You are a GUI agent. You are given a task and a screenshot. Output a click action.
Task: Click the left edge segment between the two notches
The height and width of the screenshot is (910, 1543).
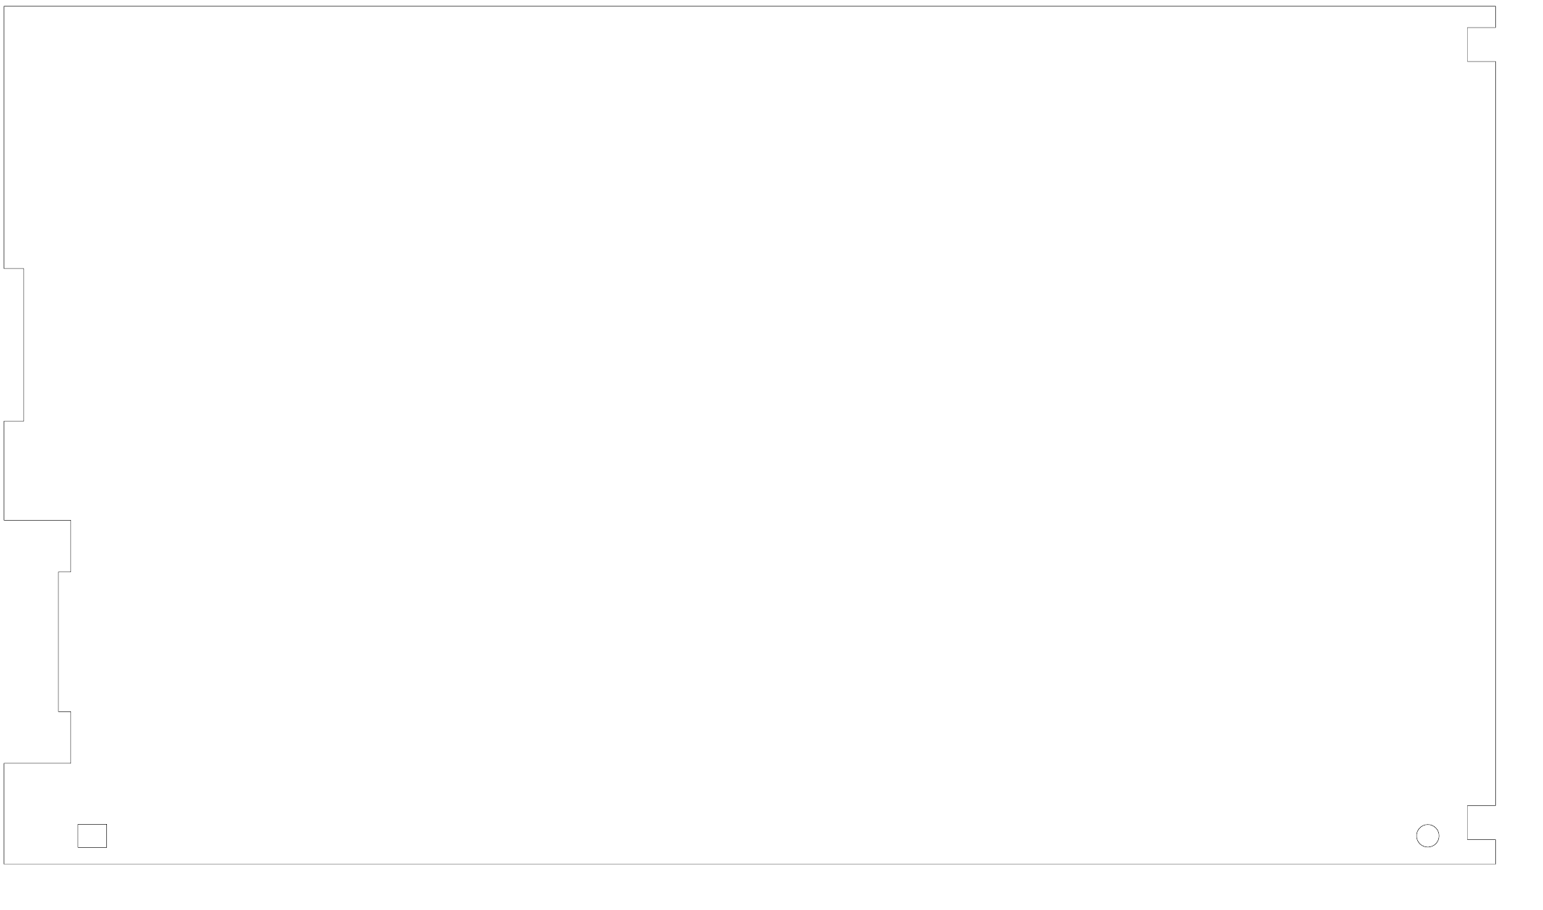(x=4, y=470)
